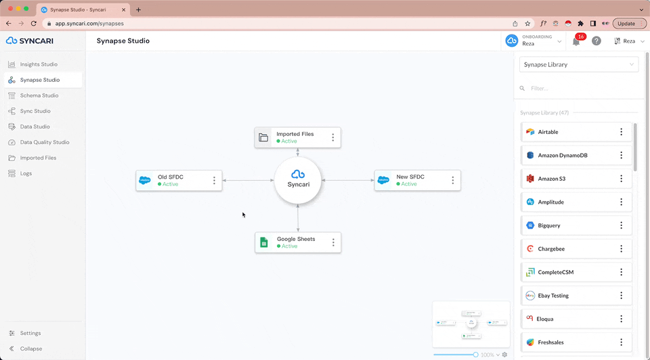Screen dimensions: 650x360
Task: Open notifications bell icon
Action: point(576,41)
